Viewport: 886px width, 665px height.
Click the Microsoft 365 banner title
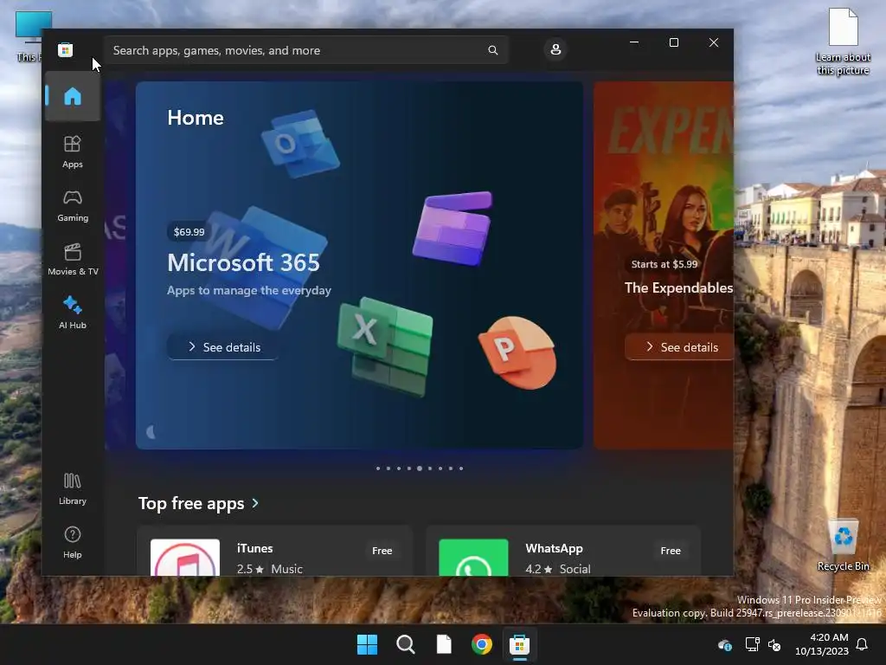[x=243, y=262]
